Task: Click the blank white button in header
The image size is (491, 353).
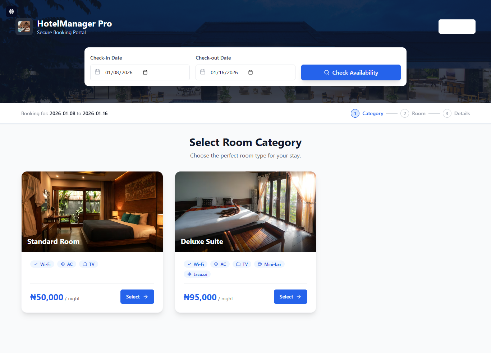Action: click(457, 27)
